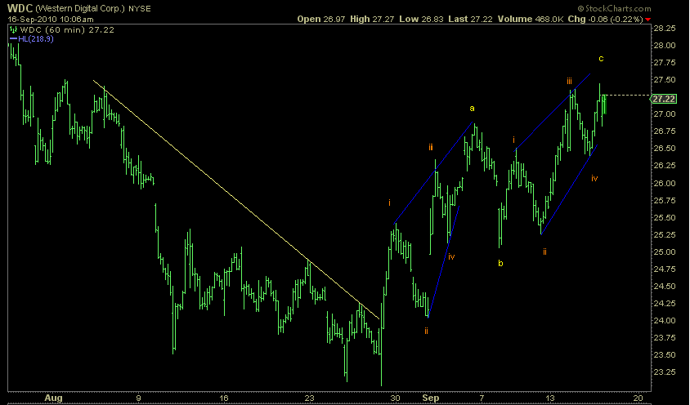Click the 27.22 current price tag on axis

[x=663, y=100]
